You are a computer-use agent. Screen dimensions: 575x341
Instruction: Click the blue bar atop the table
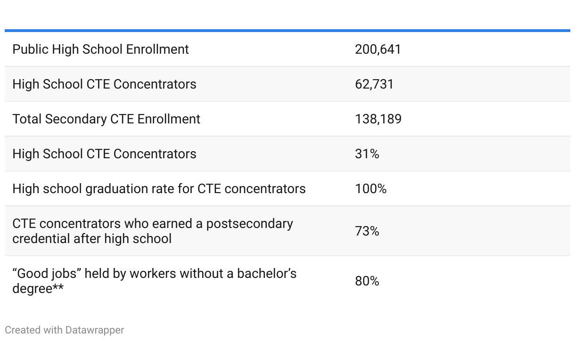click(x=287, y=31)
